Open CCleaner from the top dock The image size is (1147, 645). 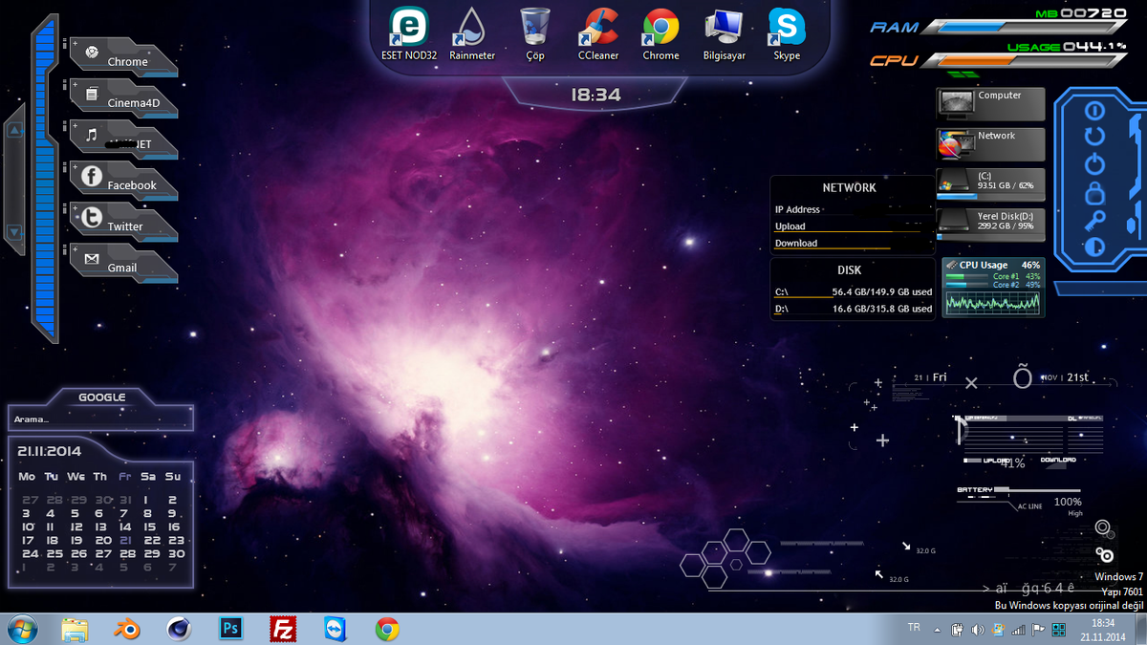597,29
